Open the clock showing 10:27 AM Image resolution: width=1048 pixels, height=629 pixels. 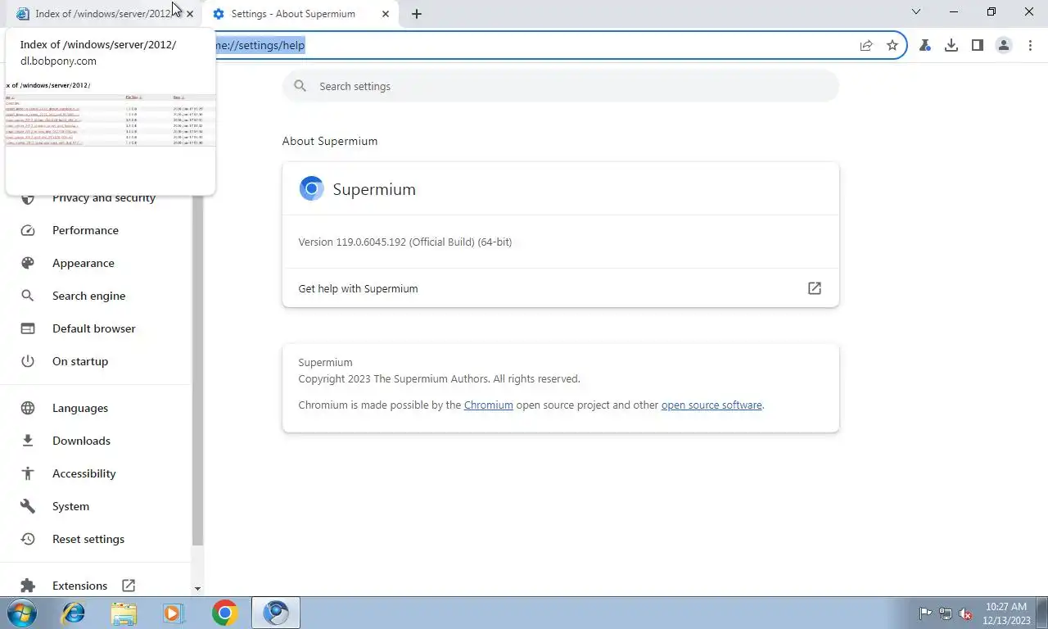pyautogui.click(x=1006, y=613)
